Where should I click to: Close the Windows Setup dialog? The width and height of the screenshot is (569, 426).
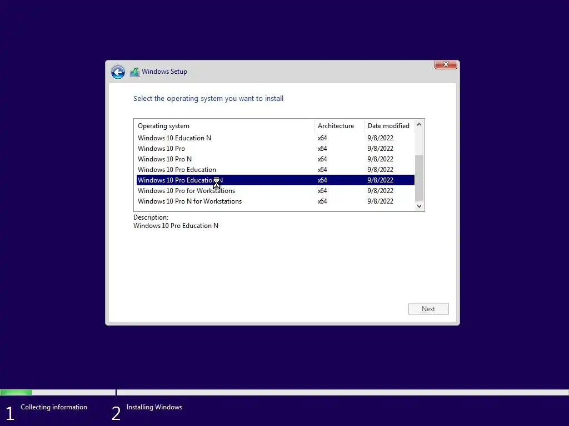click(x=446, y=64)
